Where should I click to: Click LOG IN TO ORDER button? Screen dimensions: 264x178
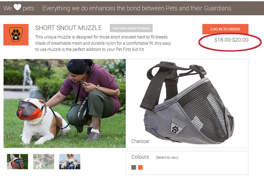pyautogui.click(x=225, y=29)
